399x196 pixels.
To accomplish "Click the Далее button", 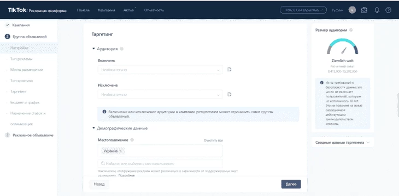I will pyautogui.click(x=291, y=185).
